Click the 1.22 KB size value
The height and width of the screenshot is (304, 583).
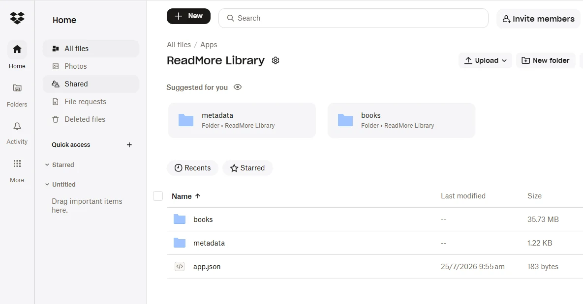pyautogui.click(x=540, y=243)
